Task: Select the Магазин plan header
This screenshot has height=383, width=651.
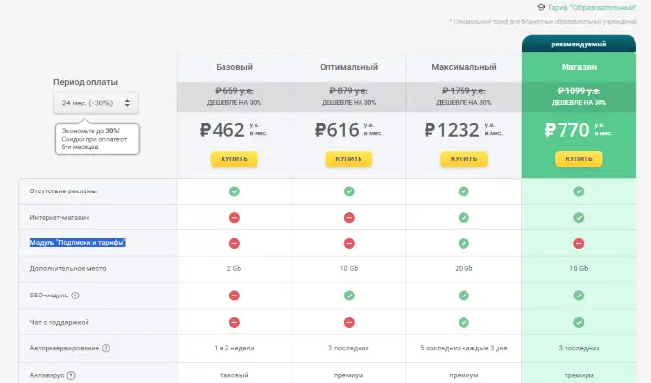Action: pos(579,67)
